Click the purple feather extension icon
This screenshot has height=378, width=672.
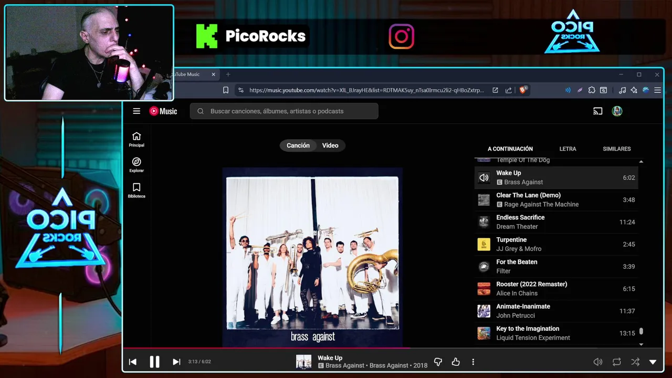(580, 90)
